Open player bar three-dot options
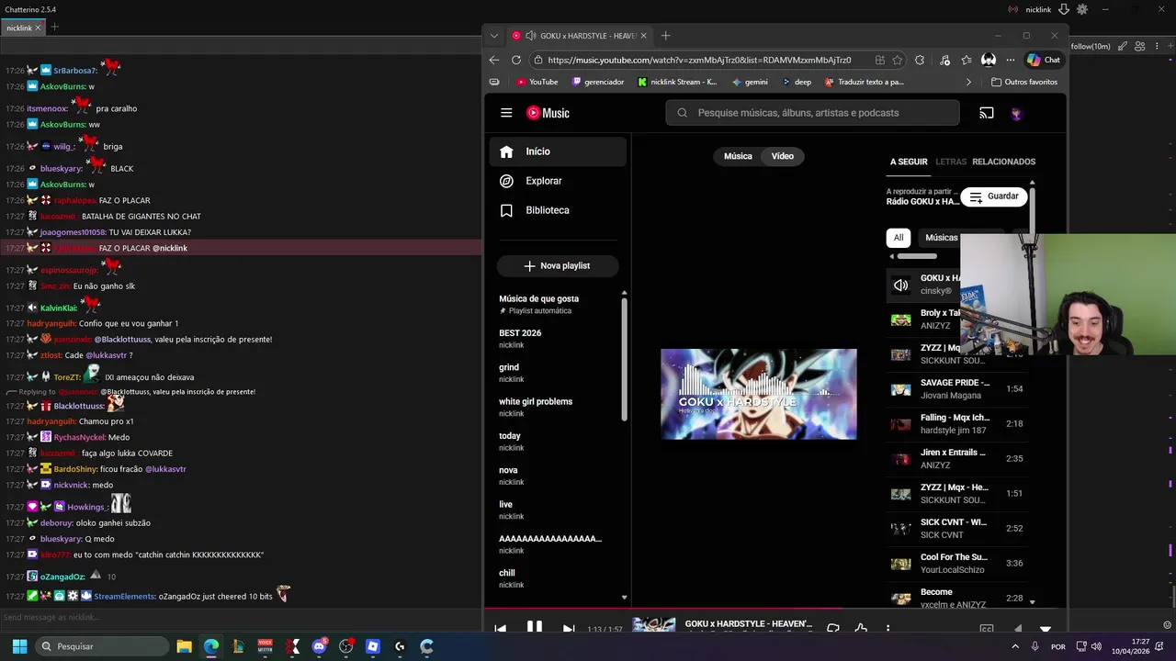The width and height of the screenshot is (1176, 661). pos(888,629)
